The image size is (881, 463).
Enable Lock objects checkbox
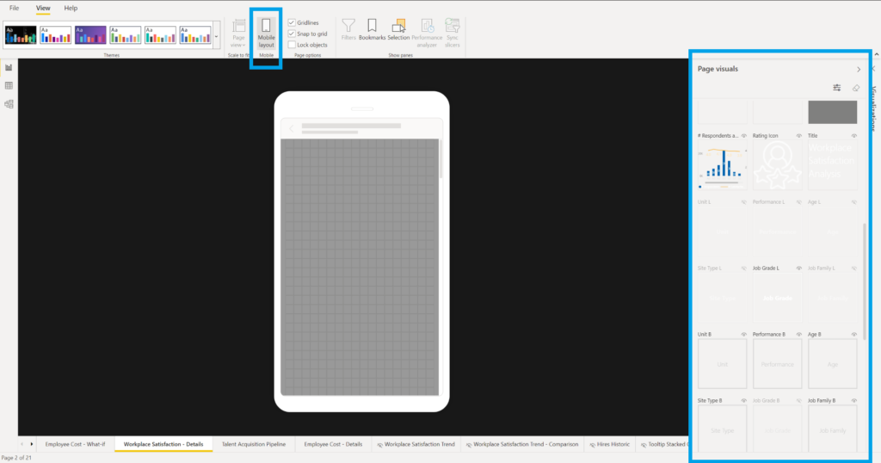click(x=292, y=45)
